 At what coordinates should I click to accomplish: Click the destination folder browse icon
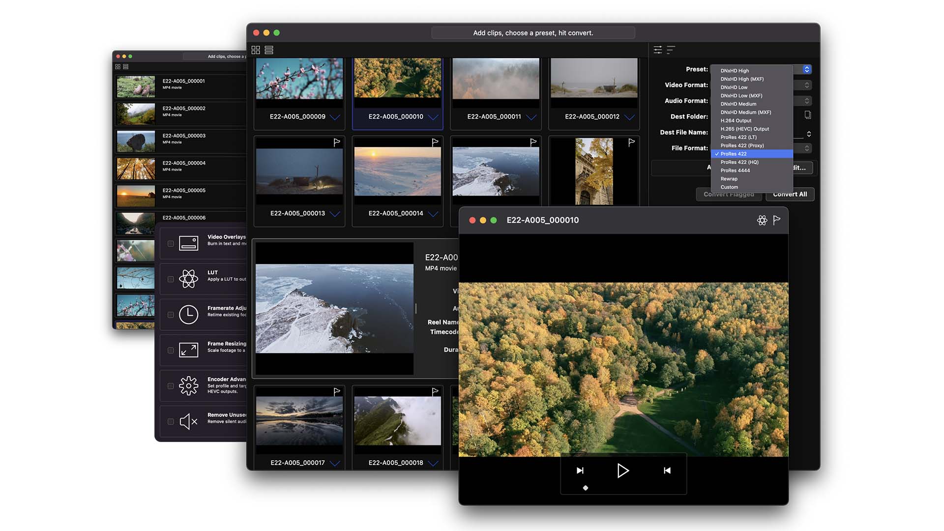click(x=807, y=115)
